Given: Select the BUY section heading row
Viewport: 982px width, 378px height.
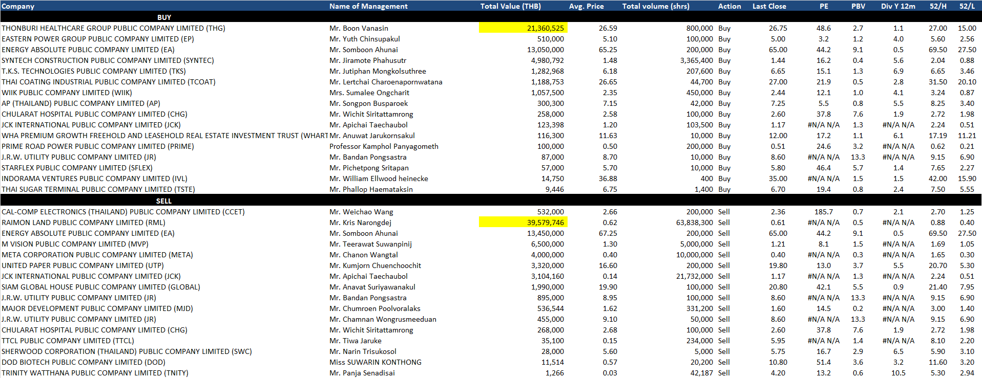Looking at the screenshot, I should (x=164, y=17).
